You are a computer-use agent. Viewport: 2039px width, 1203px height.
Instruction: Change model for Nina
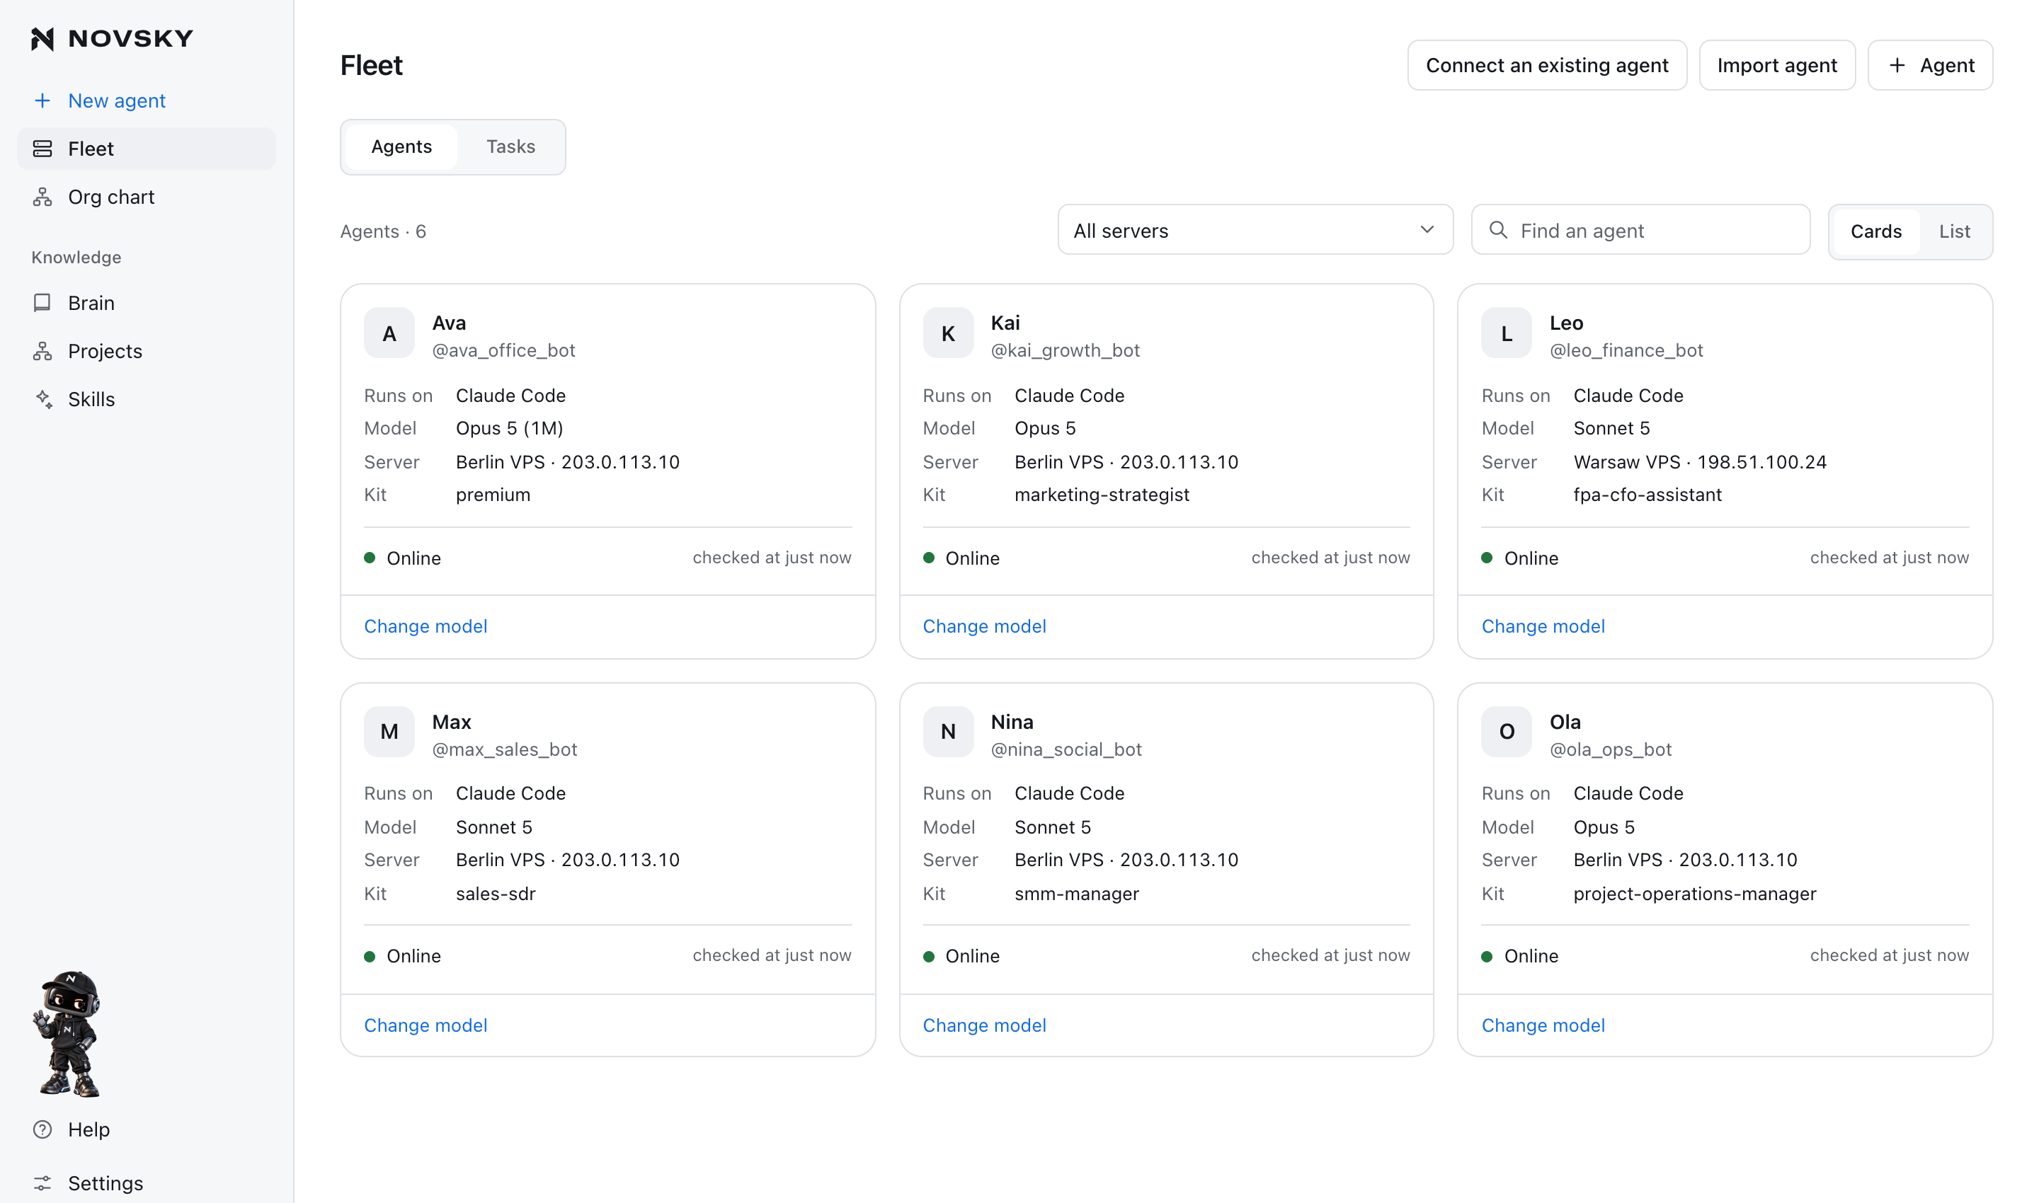click(x=984, y=1025)
